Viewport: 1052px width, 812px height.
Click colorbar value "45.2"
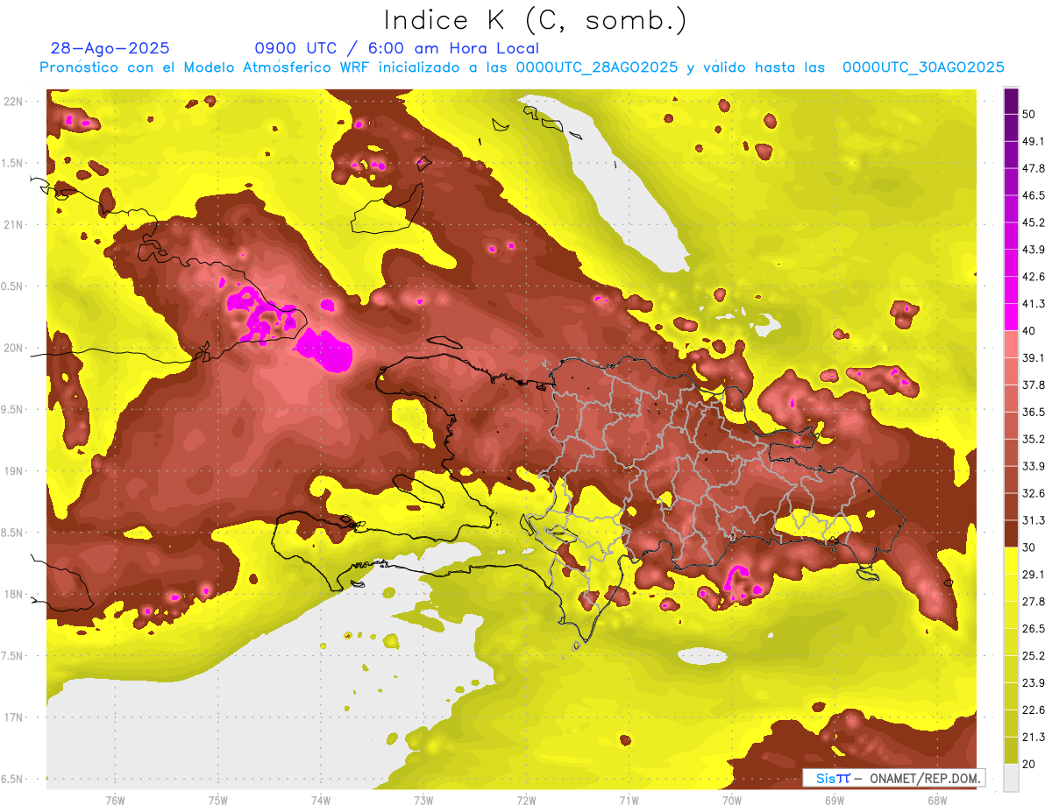pyautogui.click(x=1033, y=223)
